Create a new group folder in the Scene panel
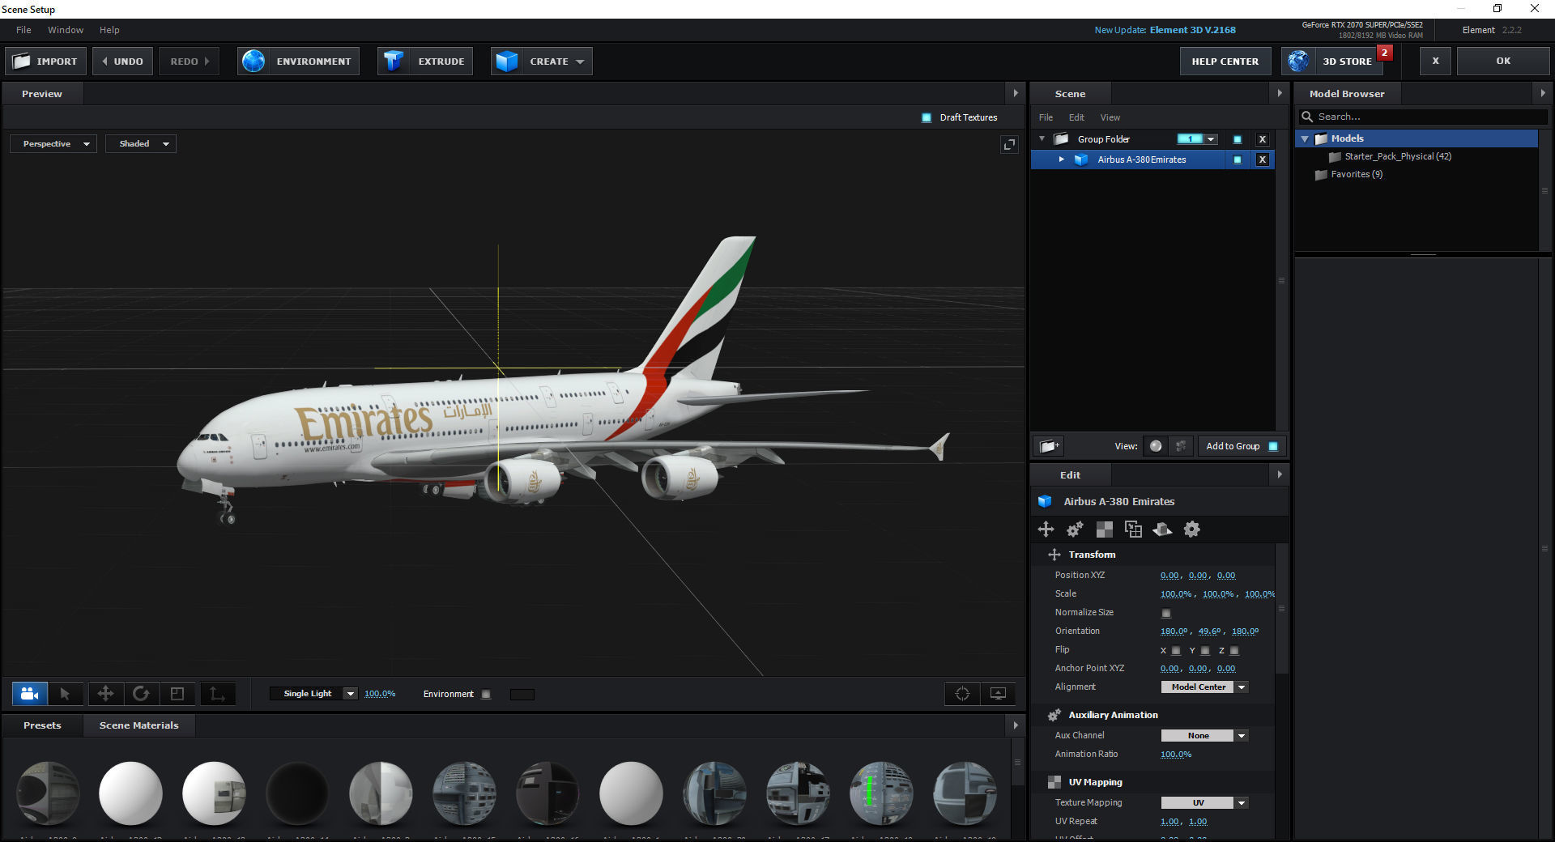The width and height of the screenshot is (1555, 842). (1049, 446)
